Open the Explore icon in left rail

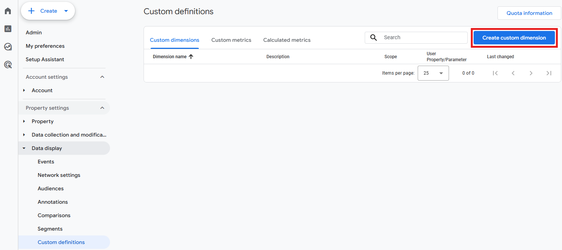coord(8,47)
